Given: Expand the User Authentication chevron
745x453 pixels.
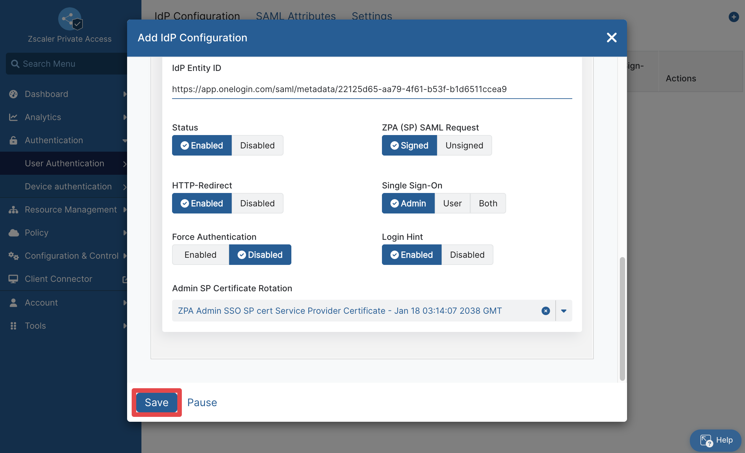Looking at the screenshot, I should coord(124,164).
